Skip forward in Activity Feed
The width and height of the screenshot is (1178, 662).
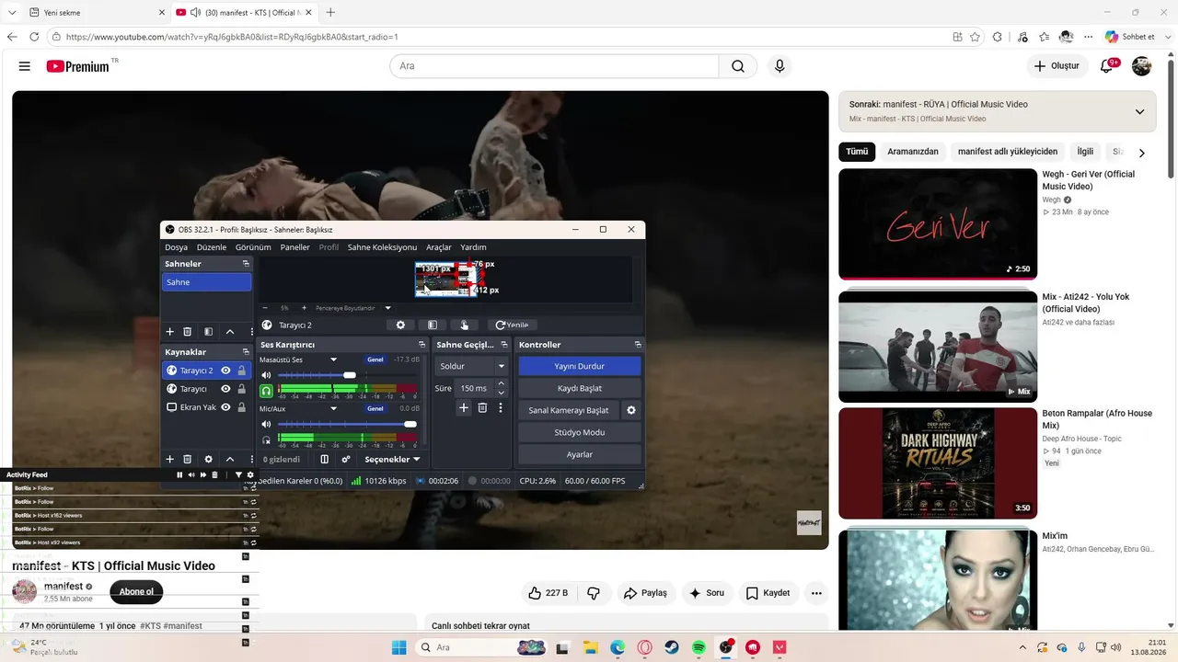pos(203,474)
